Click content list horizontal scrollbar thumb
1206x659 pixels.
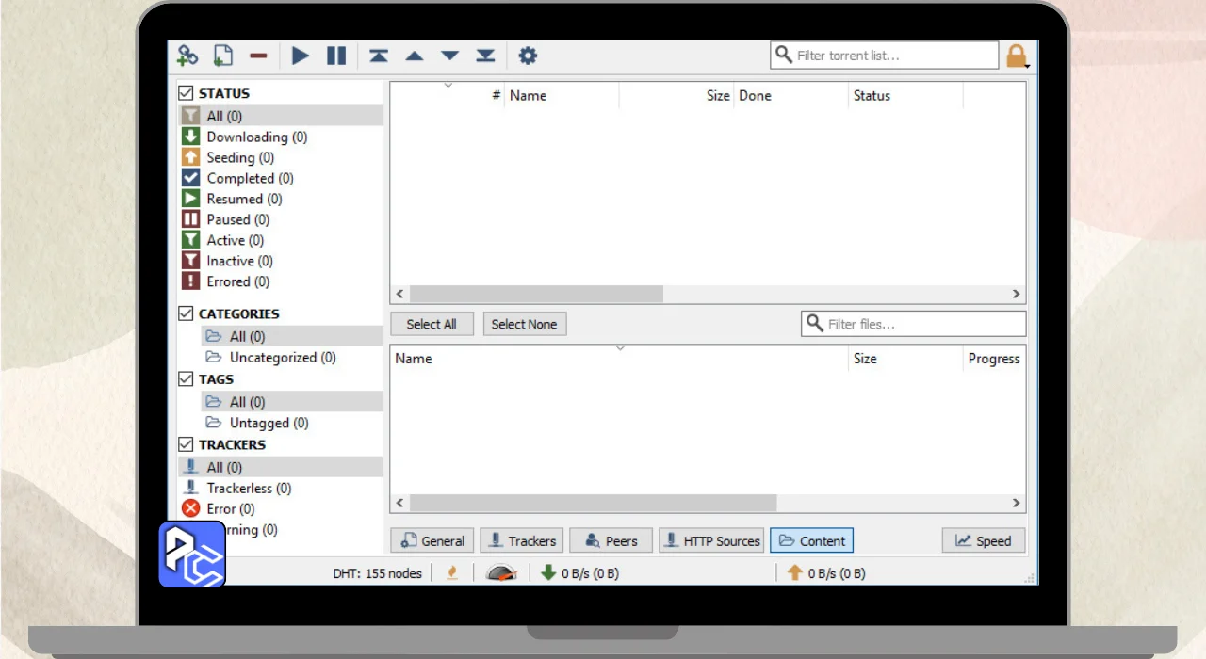593,503
